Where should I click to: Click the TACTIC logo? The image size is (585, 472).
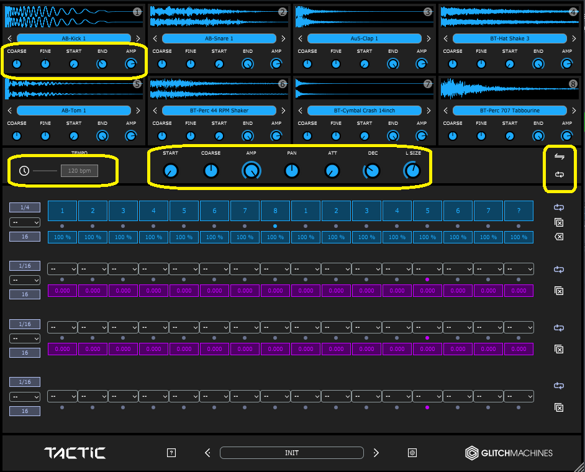[x=75, y=453]
